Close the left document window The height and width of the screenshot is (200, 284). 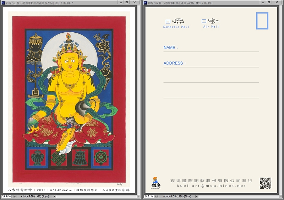pyautogui.click(x=135, y=2)
